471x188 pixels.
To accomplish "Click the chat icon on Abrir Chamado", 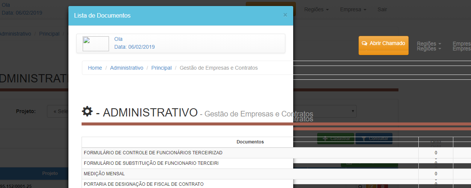I will [364, 43].
